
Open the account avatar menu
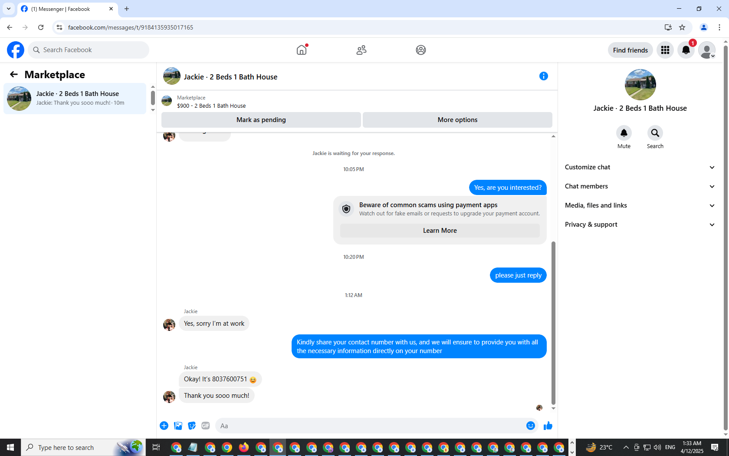point(707,50)
